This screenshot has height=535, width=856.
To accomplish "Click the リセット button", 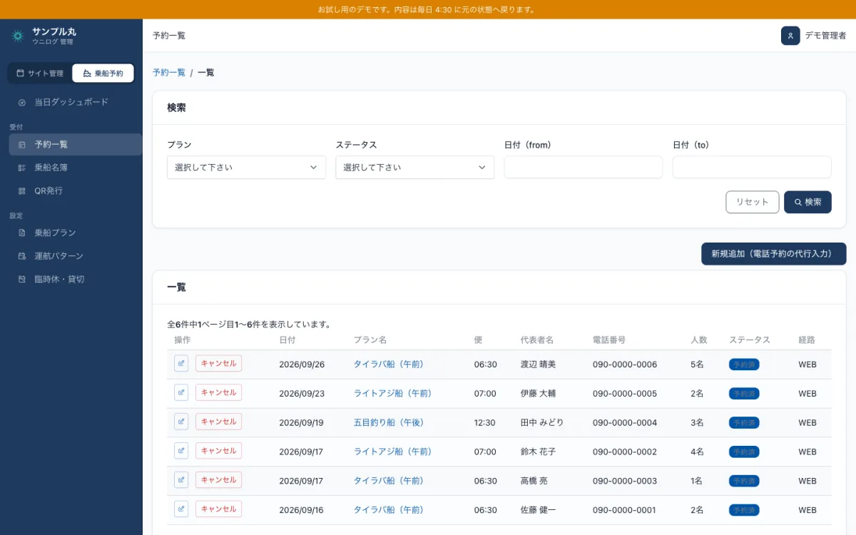I will point(753,202).
